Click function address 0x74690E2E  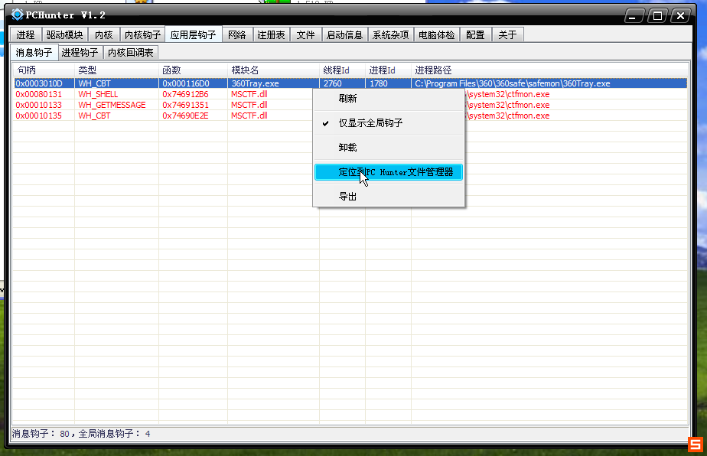185,116
